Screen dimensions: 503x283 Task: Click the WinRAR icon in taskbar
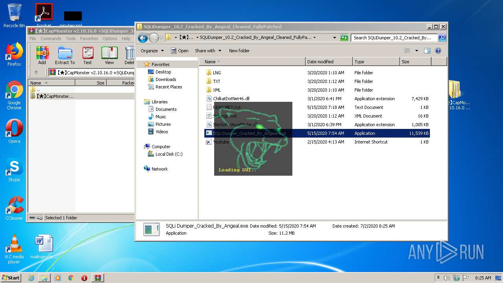97,278
